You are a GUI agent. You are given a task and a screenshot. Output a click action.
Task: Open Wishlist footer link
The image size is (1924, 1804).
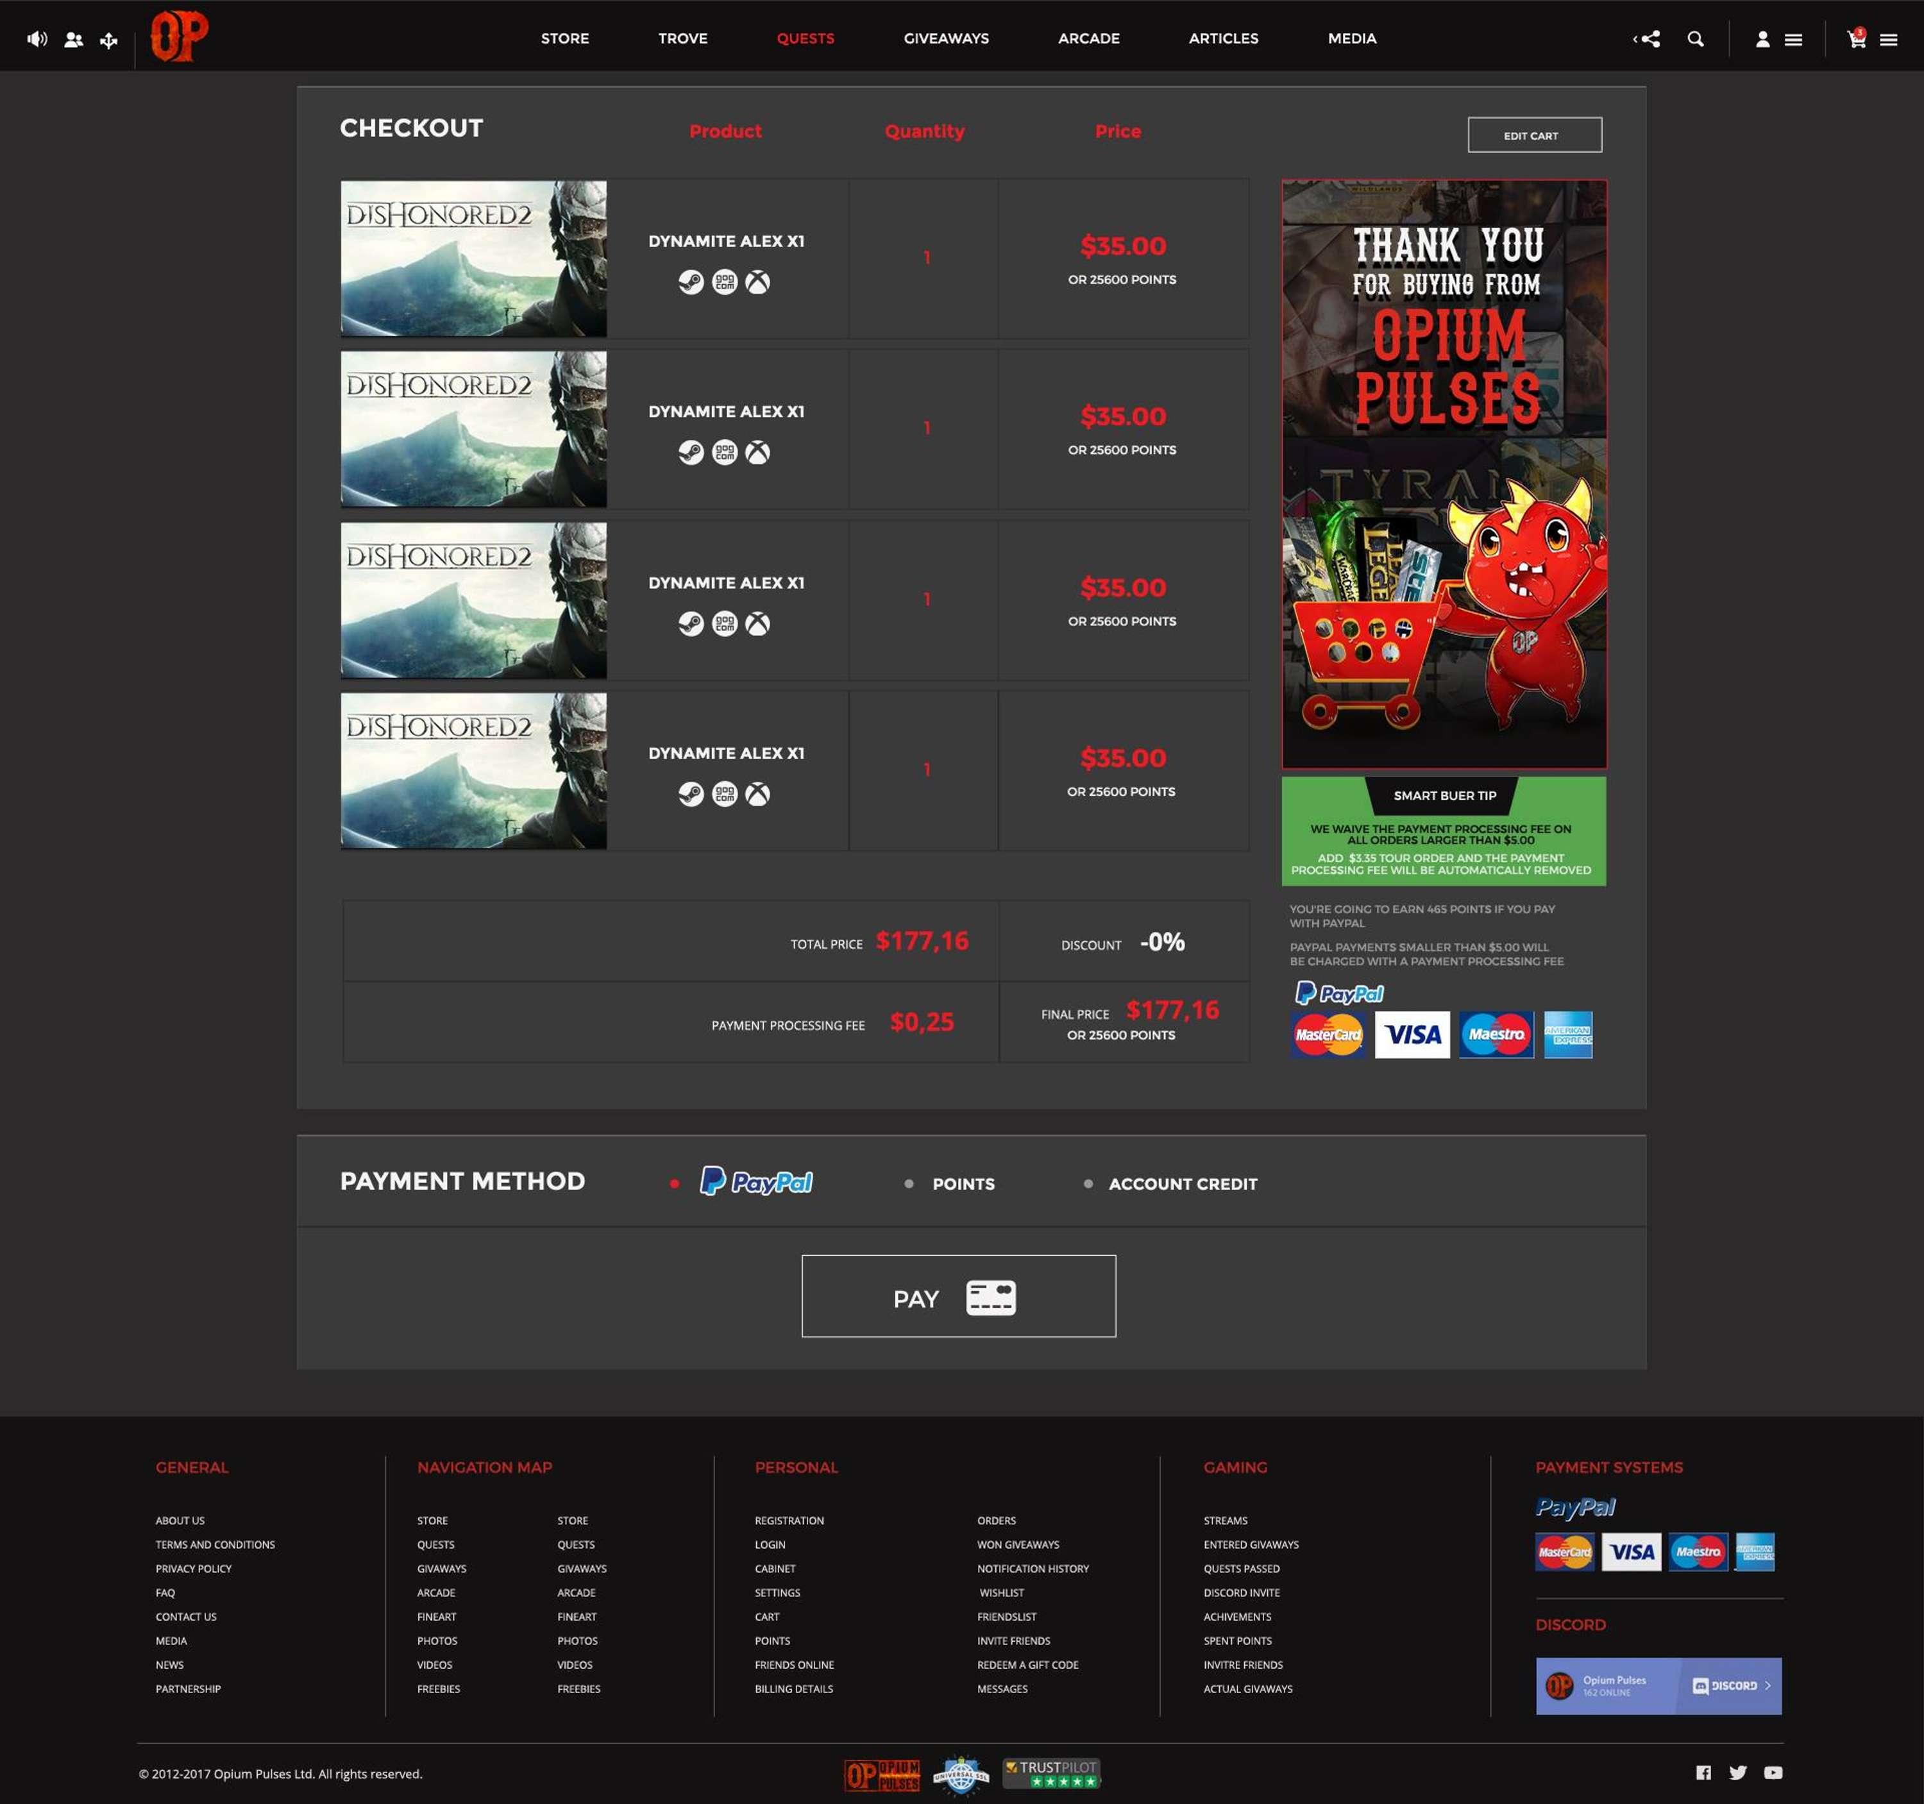click(1002, 1593)
